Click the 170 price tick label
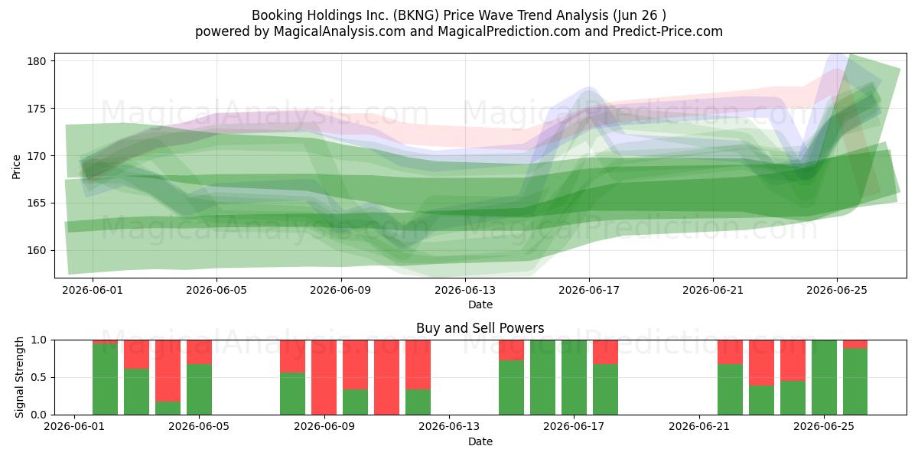This screenshot has height=459, width=918. click(x=38, y=156)
